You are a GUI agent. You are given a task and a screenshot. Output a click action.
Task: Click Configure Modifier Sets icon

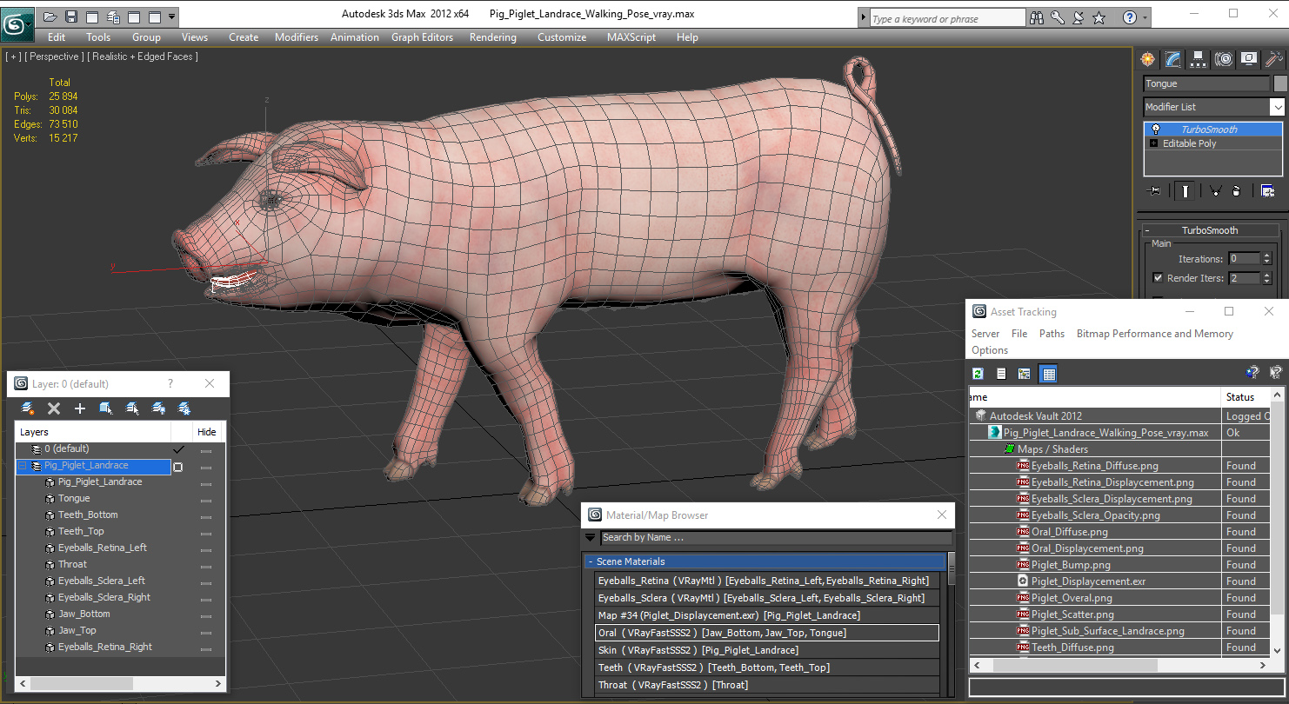1268,191
